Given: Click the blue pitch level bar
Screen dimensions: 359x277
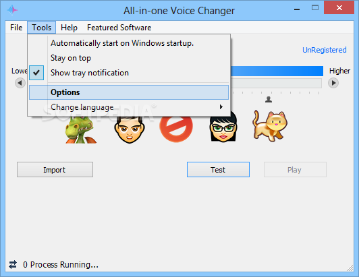Looking at the screenshot, I should coord(277,71).
